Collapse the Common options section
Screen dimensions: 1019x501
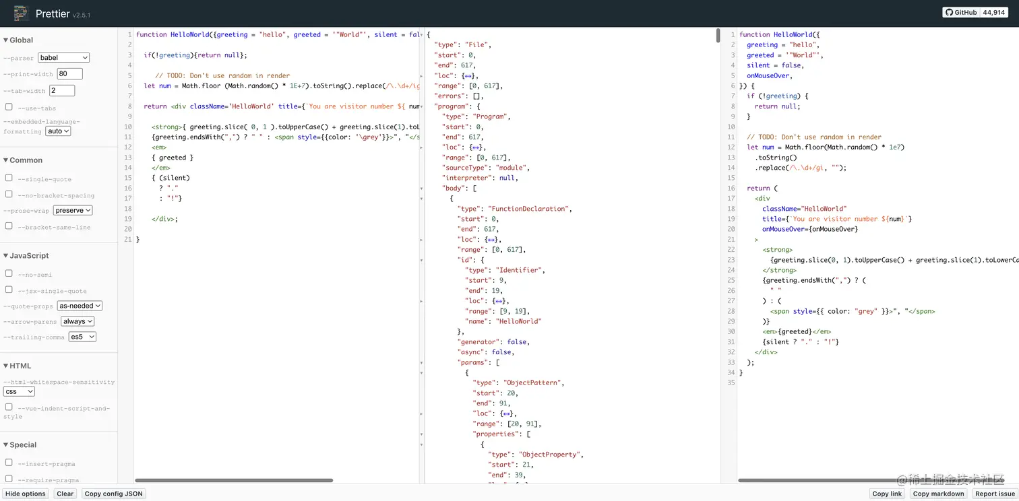23,160
